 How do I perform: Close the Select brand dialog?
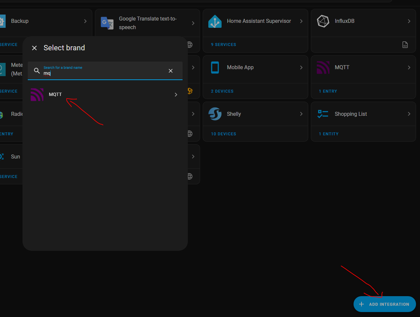34,48
